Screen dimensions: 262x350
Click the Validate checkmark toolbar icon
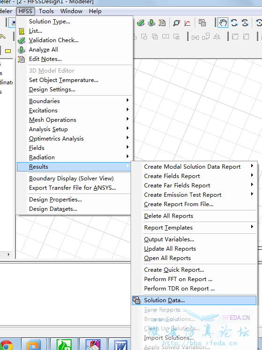point(141,23)
